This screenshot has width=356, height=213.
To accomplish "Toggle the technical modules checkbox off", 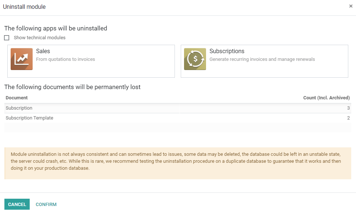I will coord(6,37).
